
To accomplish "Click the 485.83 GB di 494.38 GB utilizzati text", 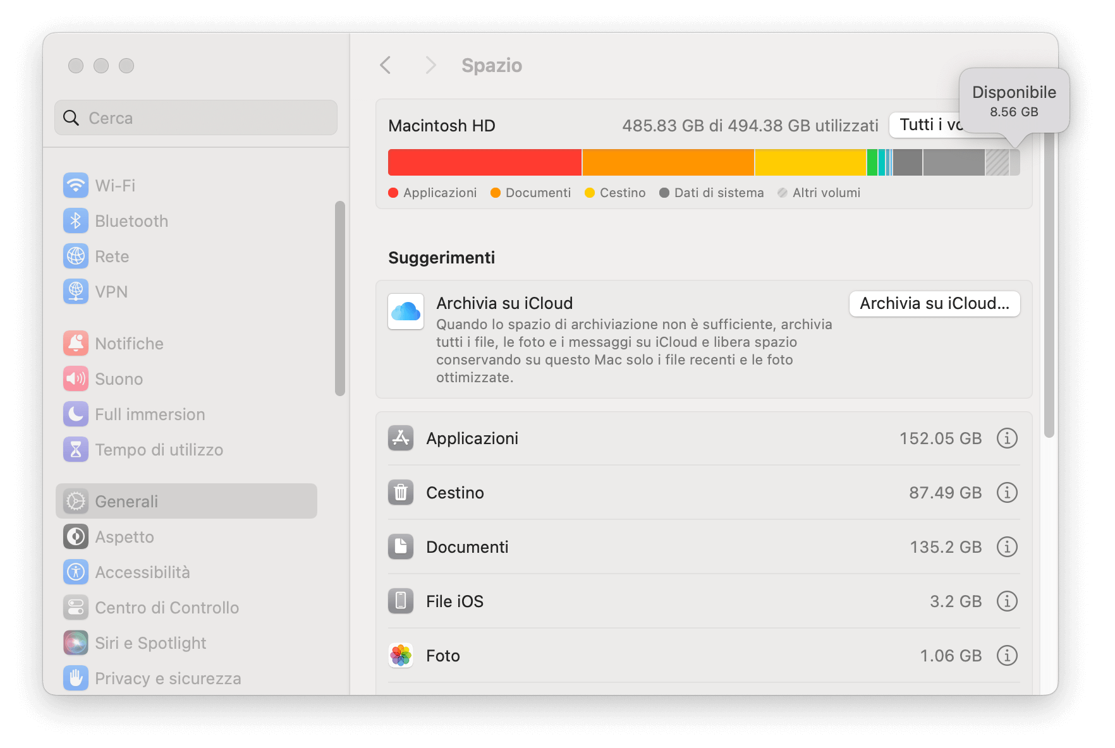I will pos(750,126).
